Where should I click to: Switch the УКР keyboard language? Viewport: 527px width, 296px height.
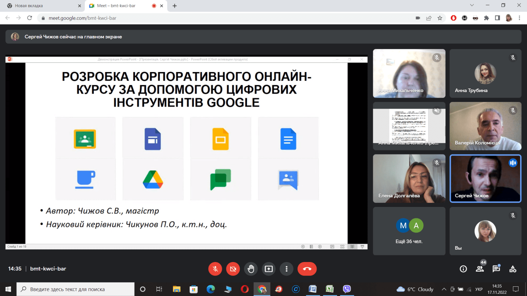[x=479, y=289]
